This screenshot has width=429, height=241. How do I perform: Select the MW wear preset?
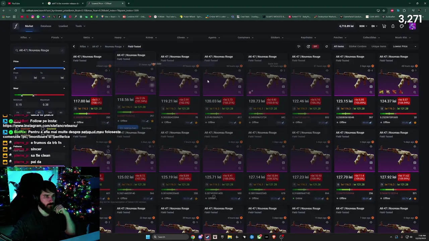coord(28,112)
